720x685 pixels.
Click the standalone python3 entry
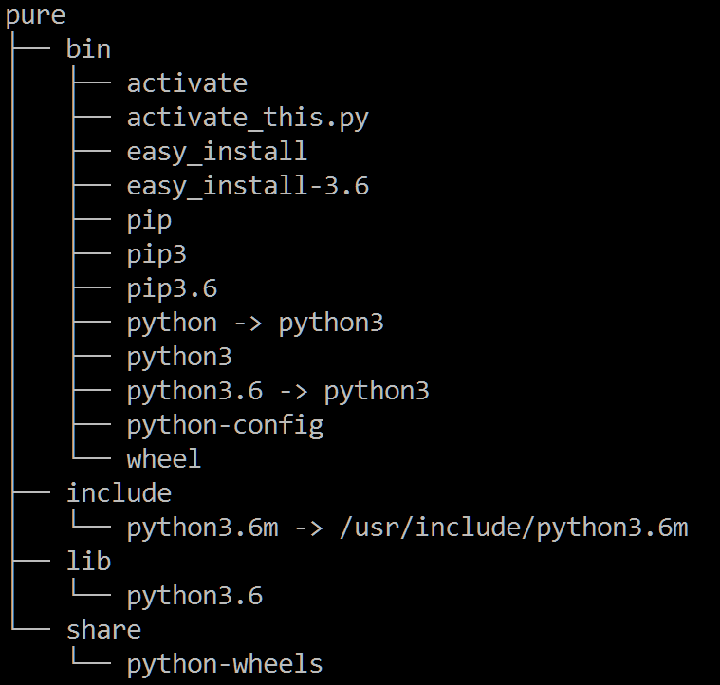click(x=179, y=357)
